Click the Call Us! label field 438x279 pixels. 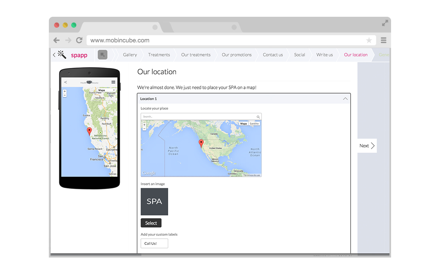point(154,243)
